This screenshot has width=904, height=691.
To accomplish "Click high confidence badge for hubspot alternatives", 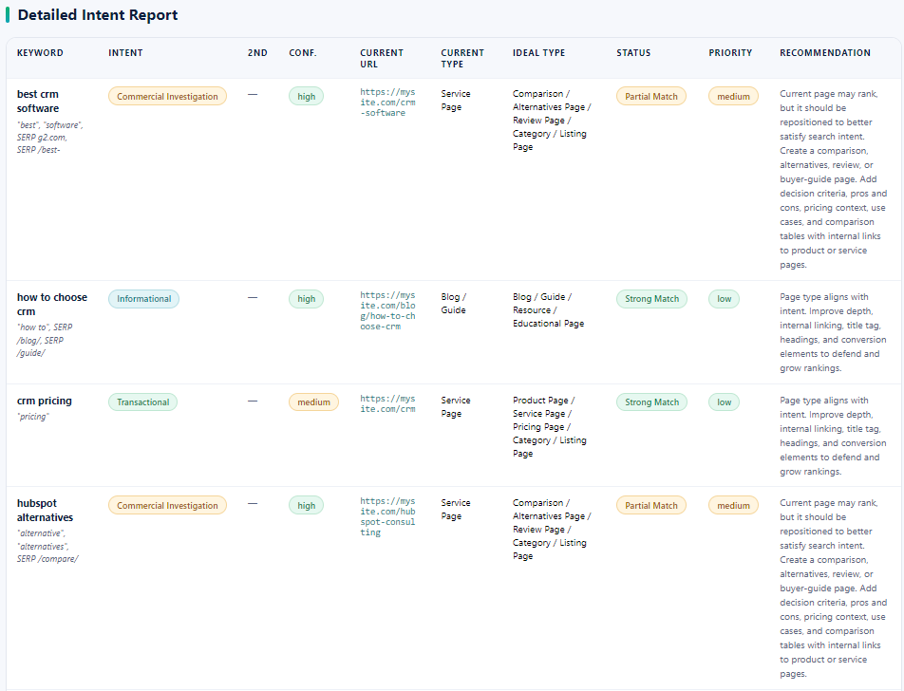I will point(306,505).
